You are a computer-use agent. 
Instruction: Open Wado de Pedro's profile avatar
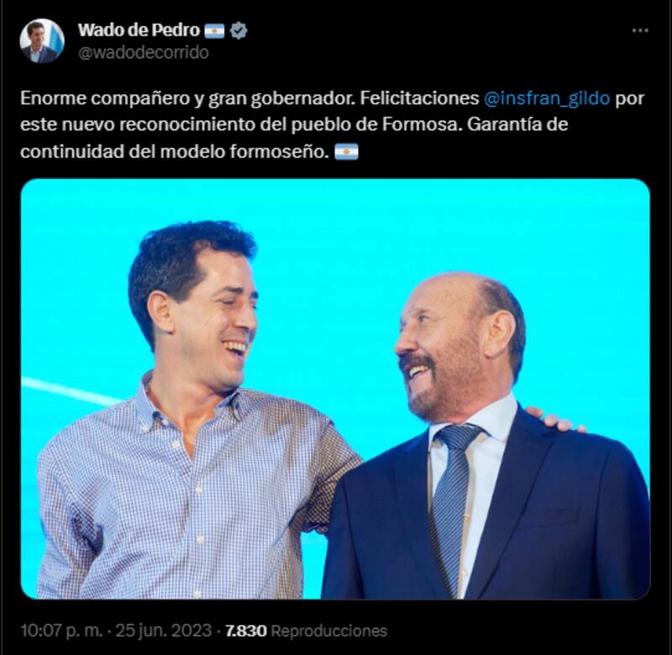coord(41,41)
